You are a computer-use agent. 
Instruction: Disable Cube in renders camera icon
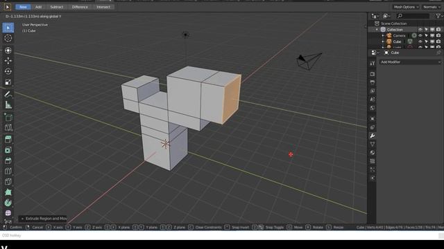(438, 41)
